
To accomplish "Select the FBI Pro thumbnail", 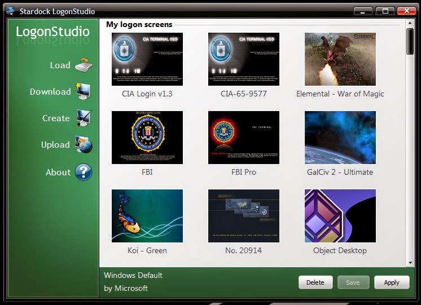I will click(244, 138).
